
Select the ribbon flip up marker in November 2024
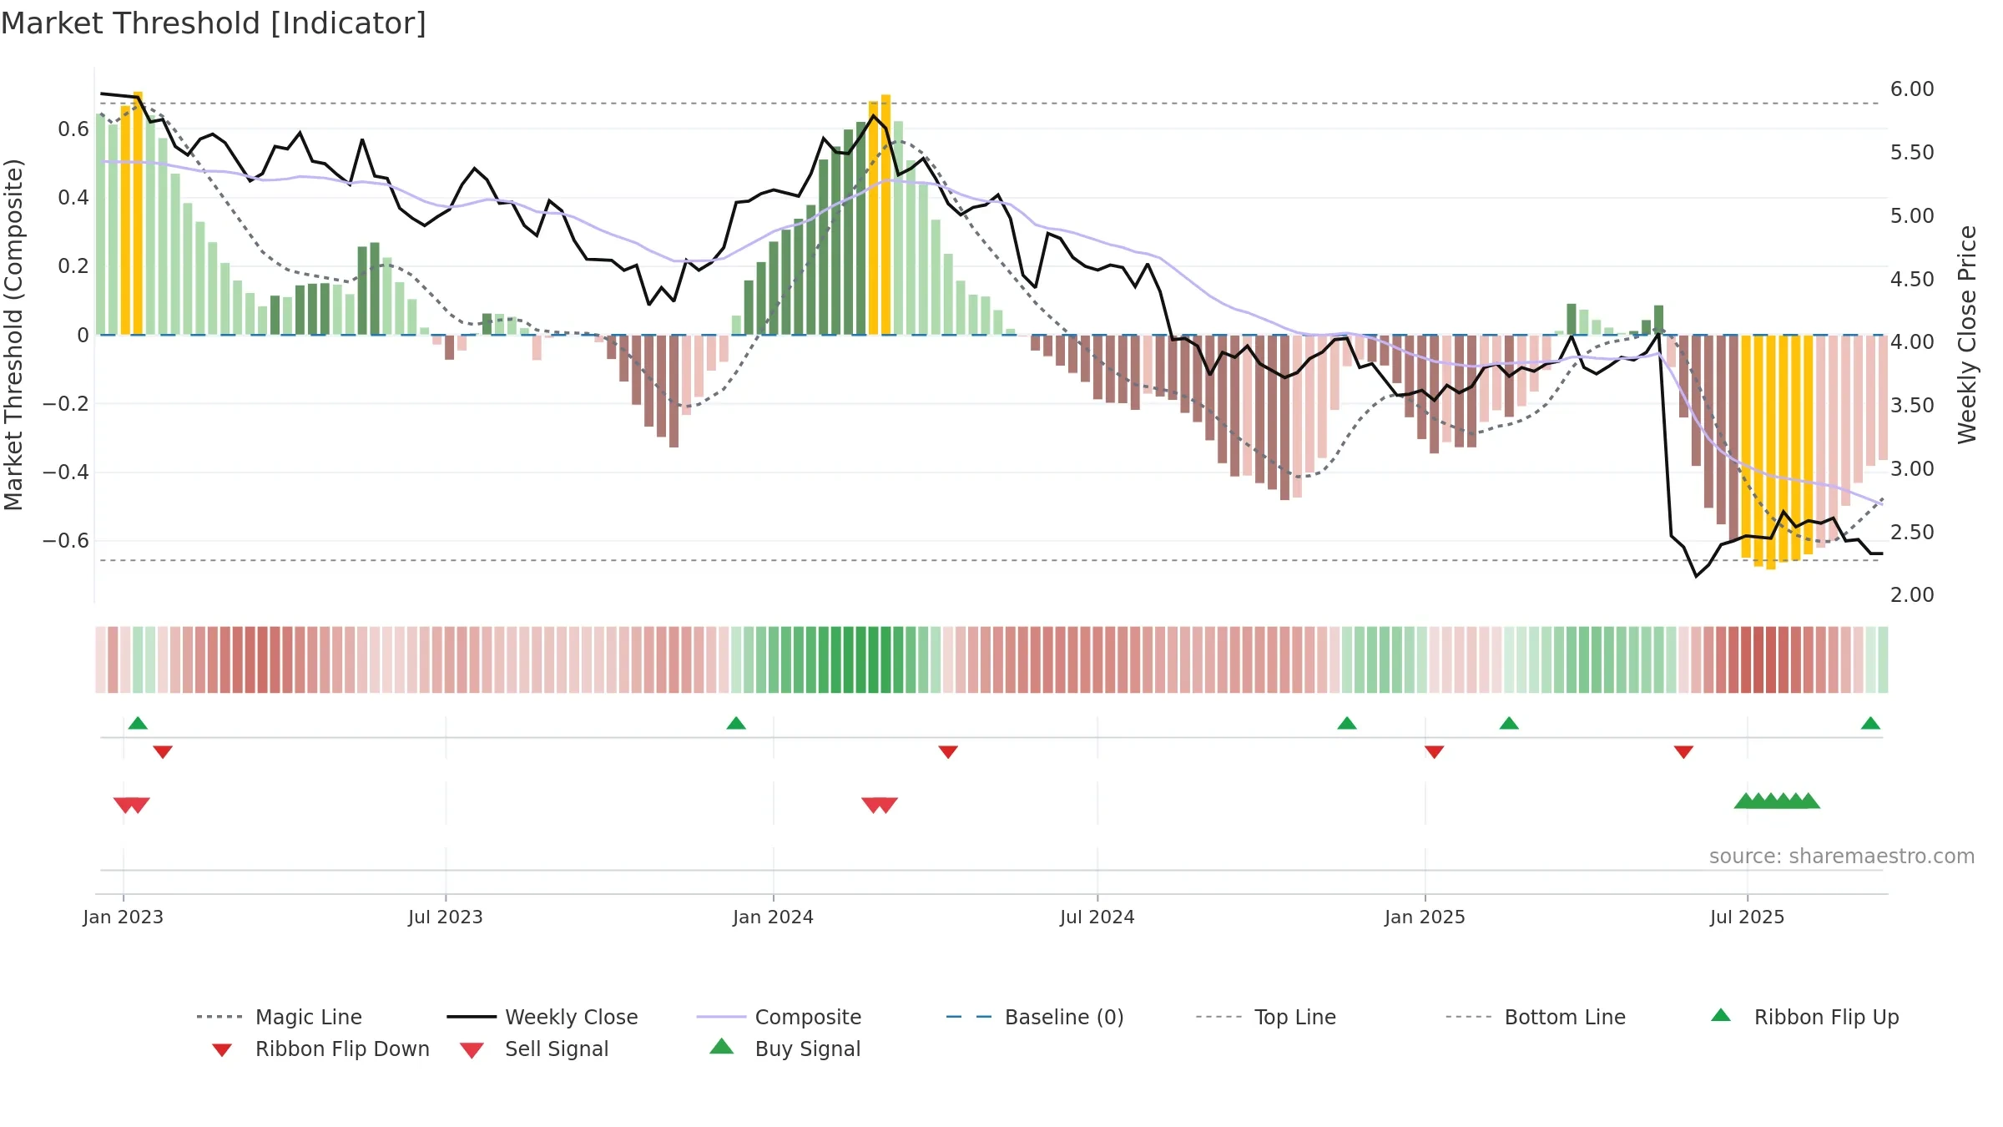(1347, 723)
